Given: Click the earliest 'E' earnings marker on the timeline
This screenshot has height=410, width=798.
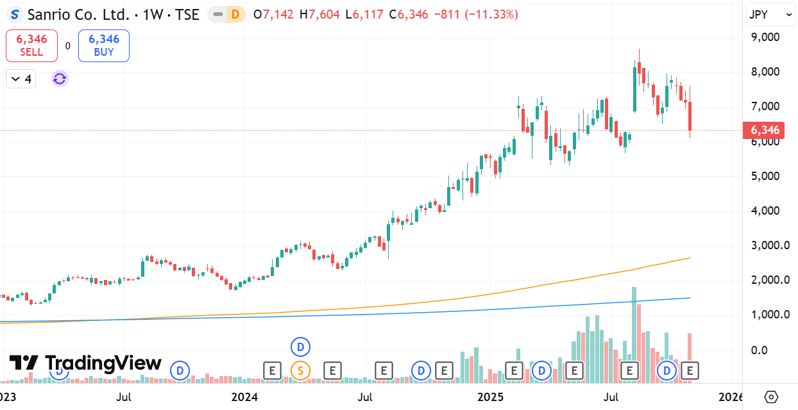Looking at the screenshot, I should [273, 370].
